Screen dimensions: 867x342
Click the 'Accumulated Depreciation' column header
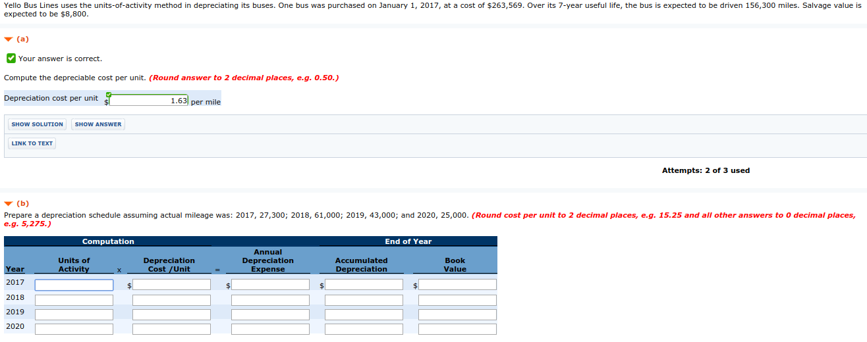361,265
